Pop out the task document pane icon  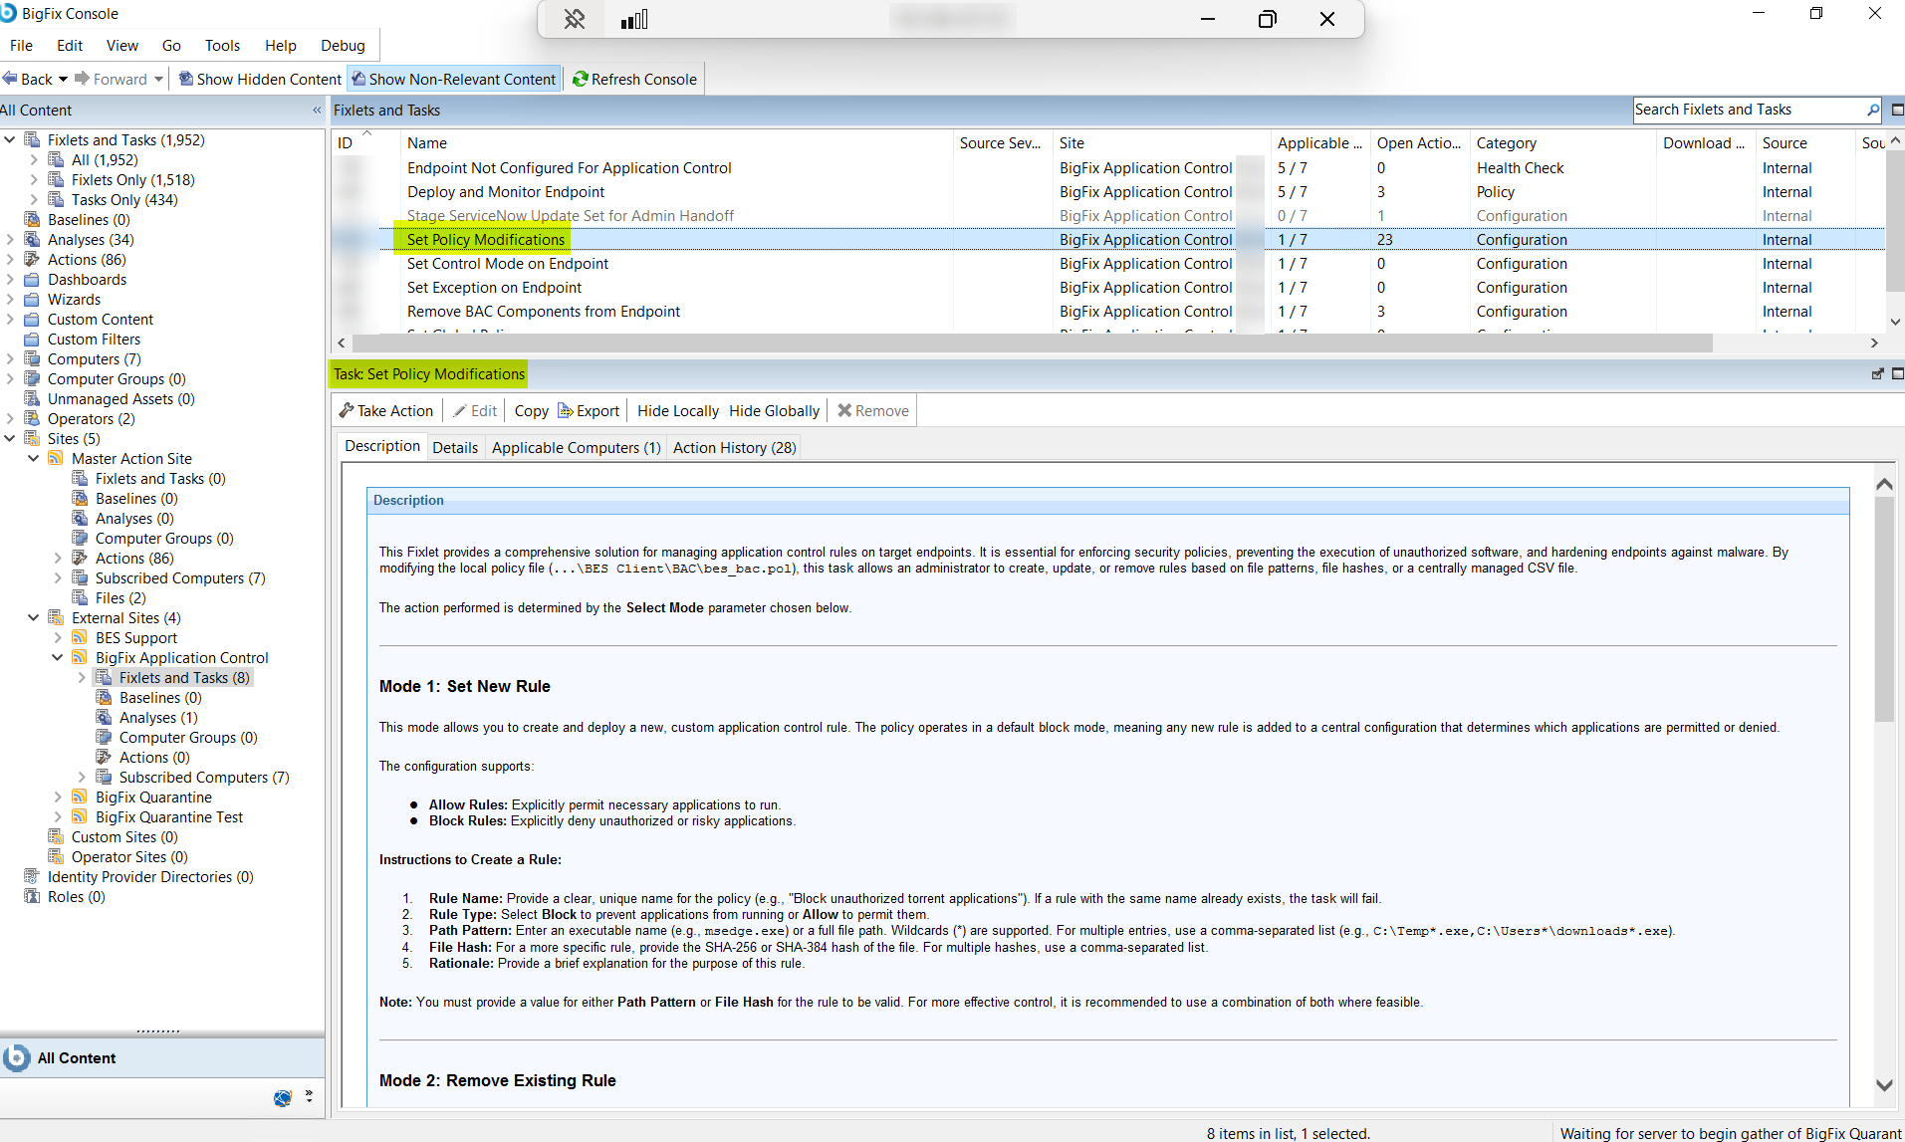pyautogui.click(x=1877, y=374)
